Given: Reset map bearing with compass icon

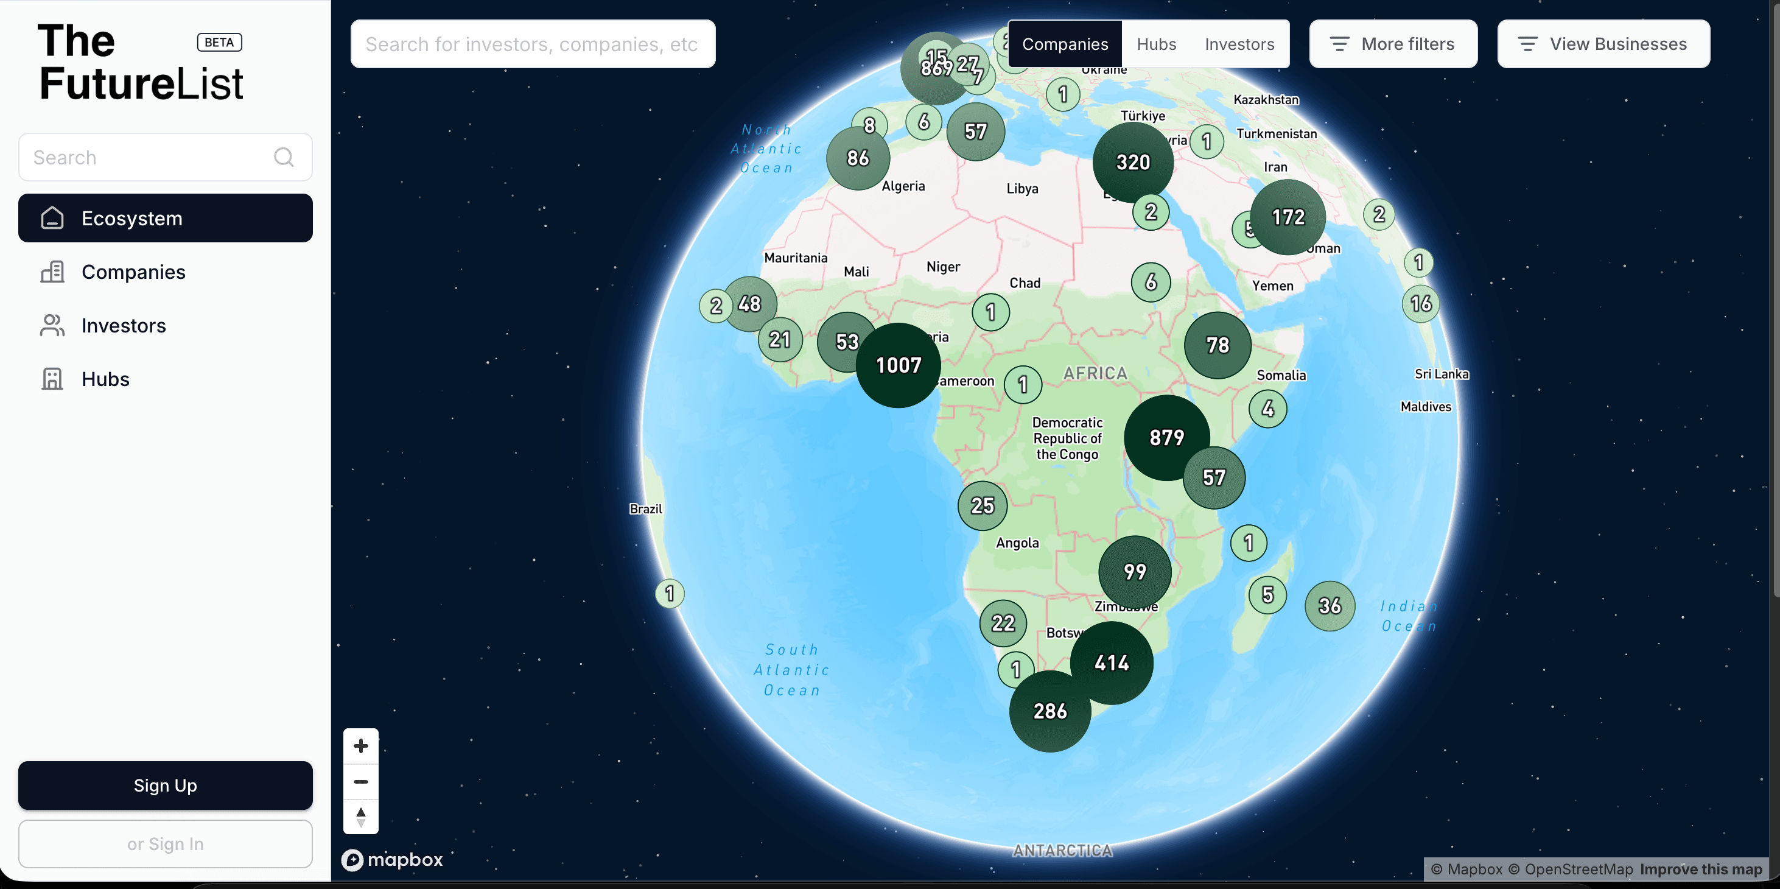Looking at the screenshot, I should (x=361, y=817).
